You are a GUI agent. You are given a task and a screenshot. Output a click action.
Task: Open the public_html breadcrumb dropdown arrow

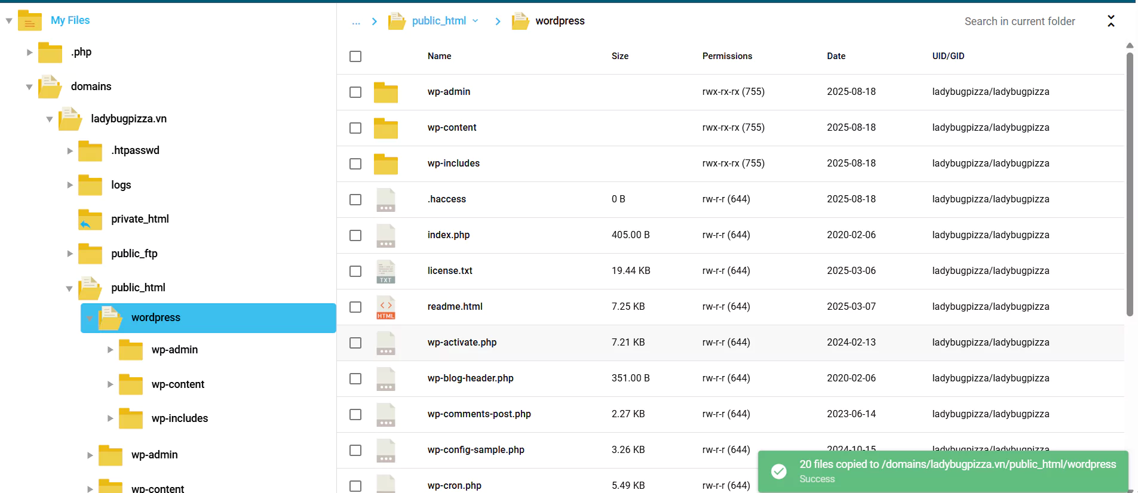476,21
